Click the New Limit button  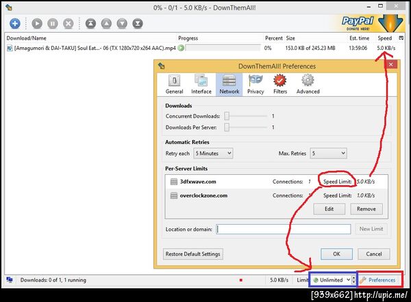(x=371, y=229)
